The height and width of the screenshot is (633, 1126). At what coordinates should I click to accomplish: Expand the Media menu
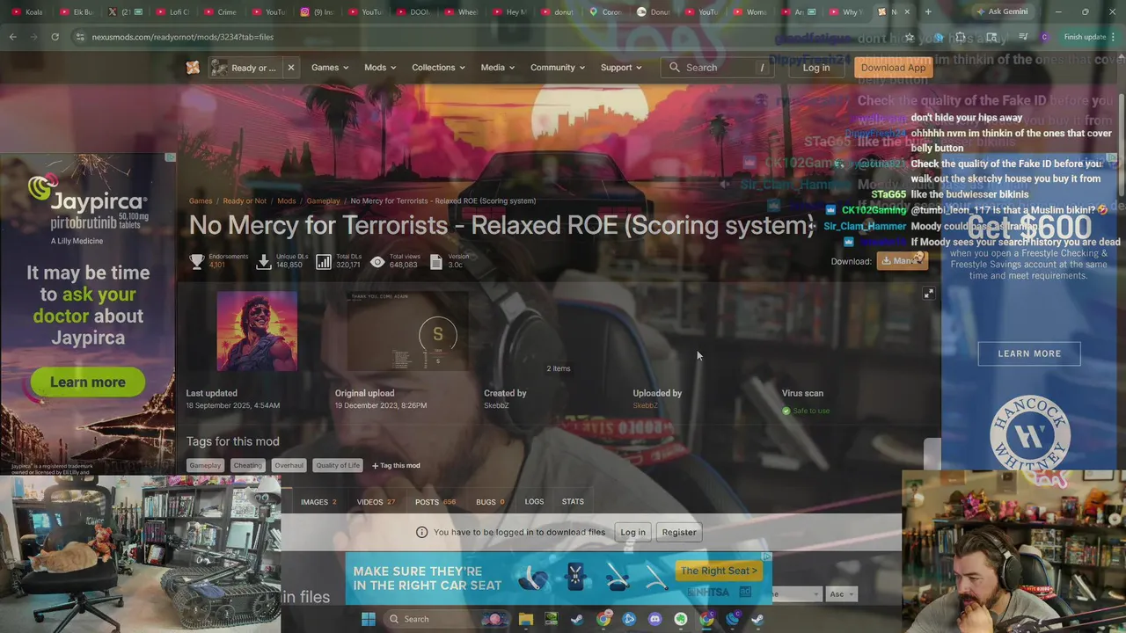pyautogui.click(x=498, y=68)
